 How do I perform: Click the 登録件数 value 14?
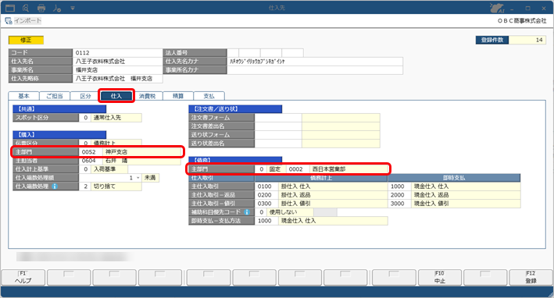click(527, 40)
